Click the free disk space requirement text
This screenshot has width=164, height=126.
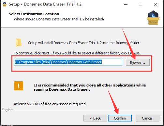(x=50, y=104)
